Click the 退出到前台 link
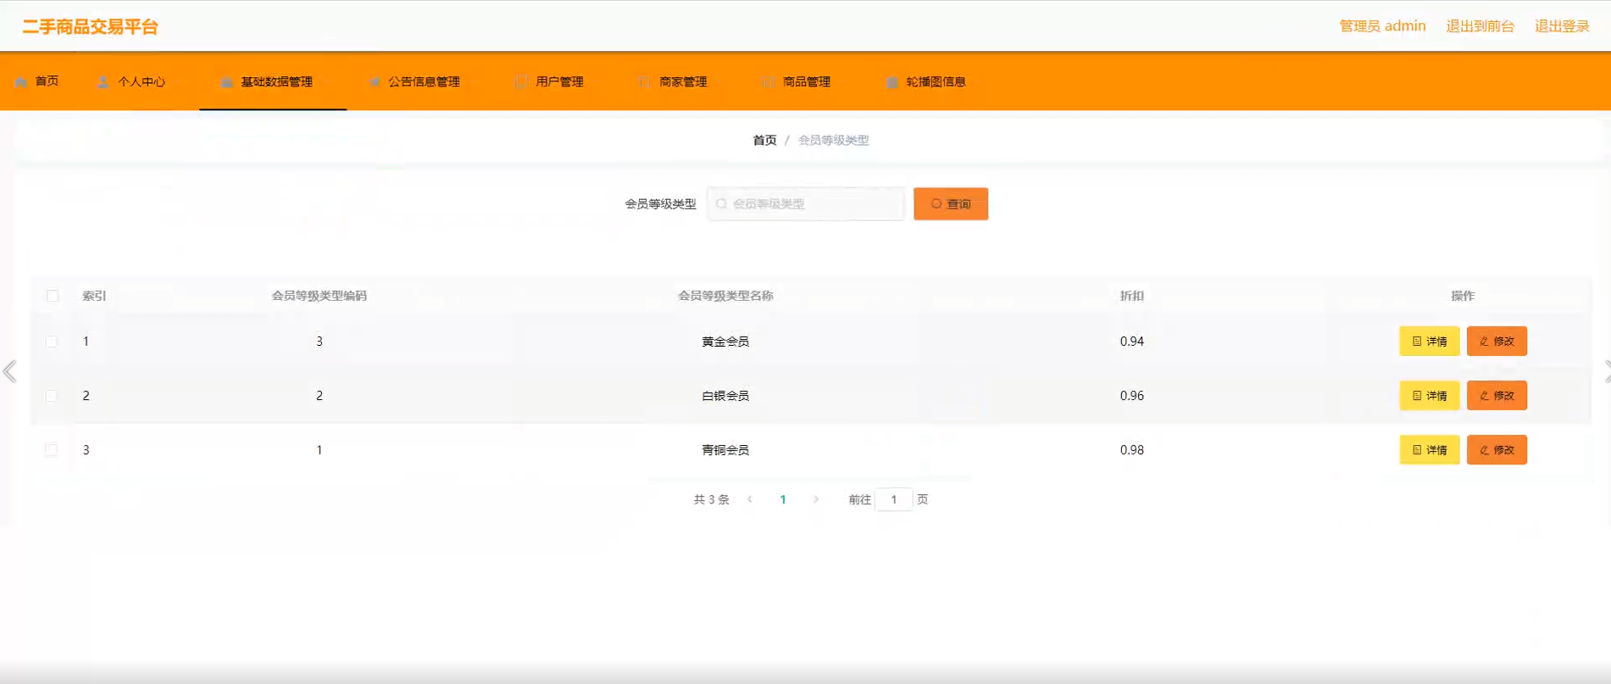 pos(1480,26)
